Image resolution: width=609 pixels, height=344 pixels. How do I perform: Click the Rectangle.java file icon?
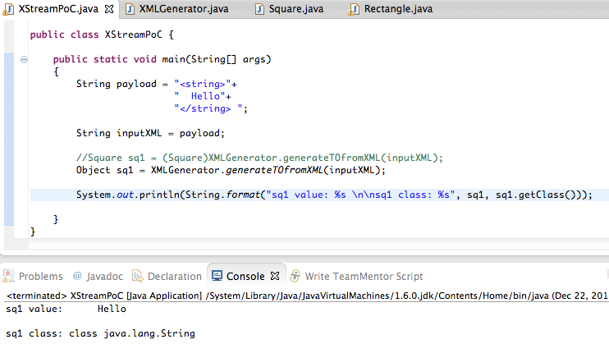(x=354, y=10)
